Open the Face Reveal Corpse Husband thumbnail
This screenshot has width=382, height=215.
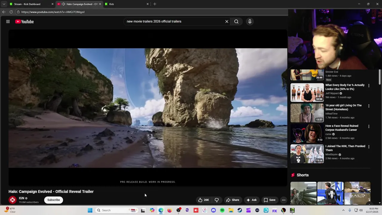pos(307,133)
